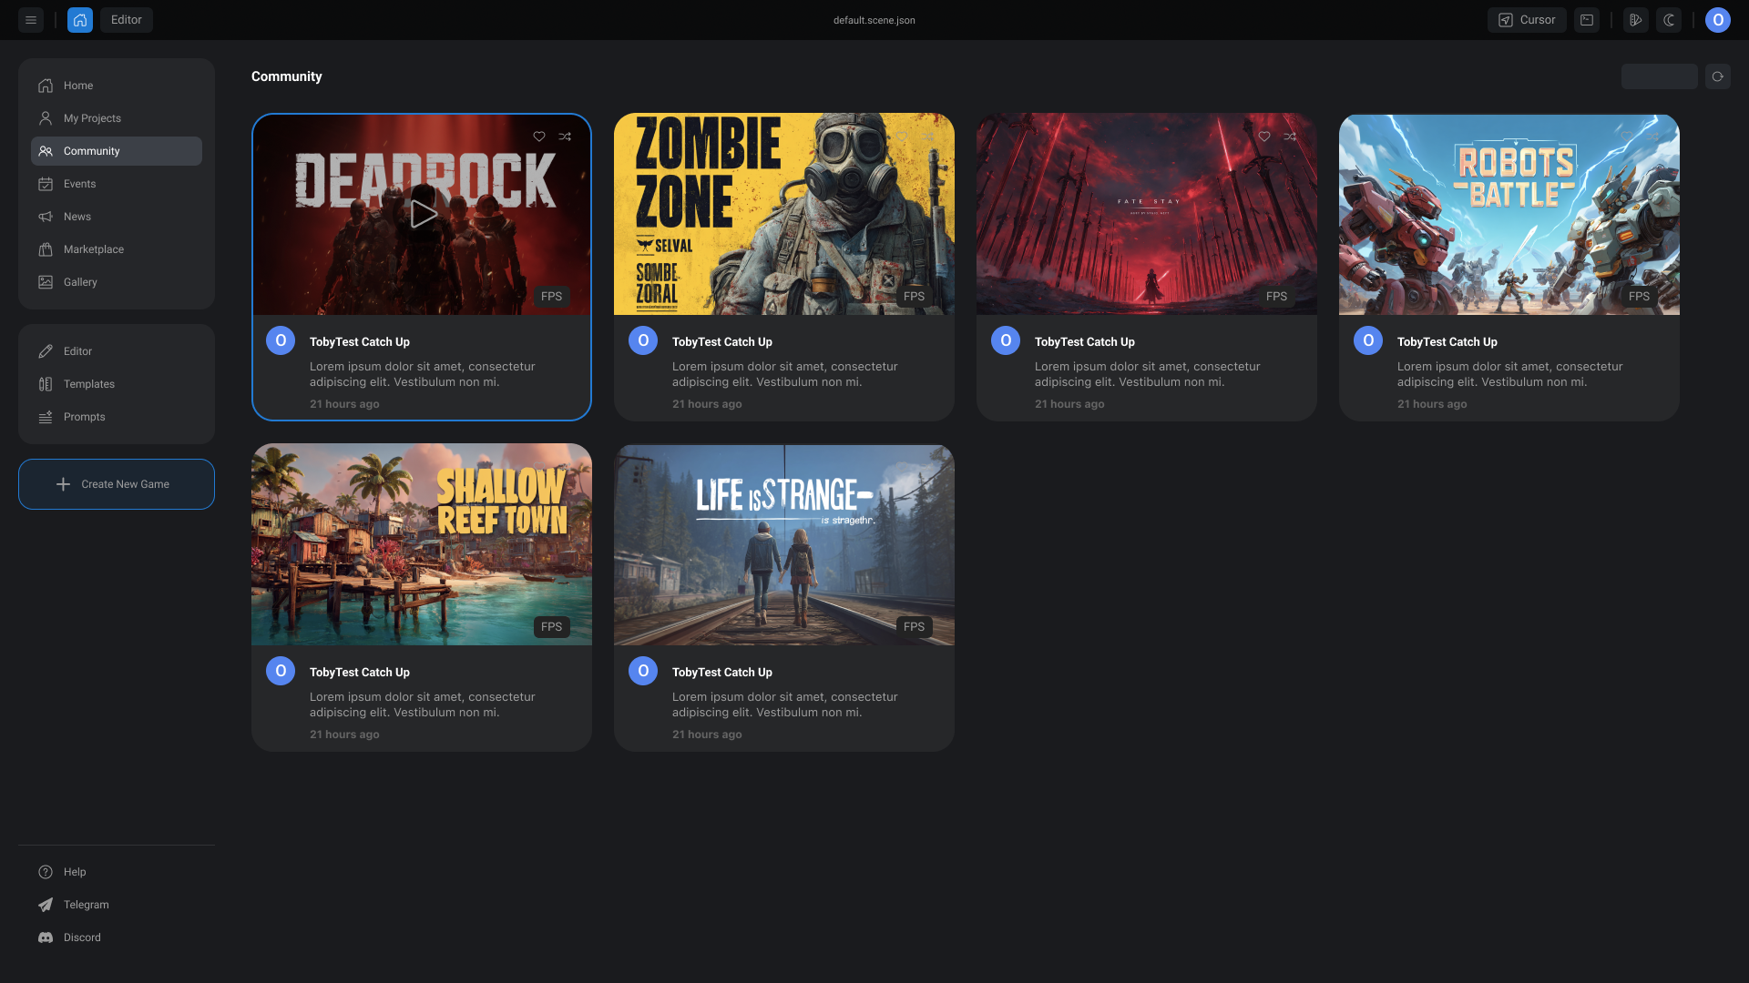Open the terminal icon in the top bar
Viewport: 1749px width, 983px height.
pyautogui.click(x=1586, y=19)
